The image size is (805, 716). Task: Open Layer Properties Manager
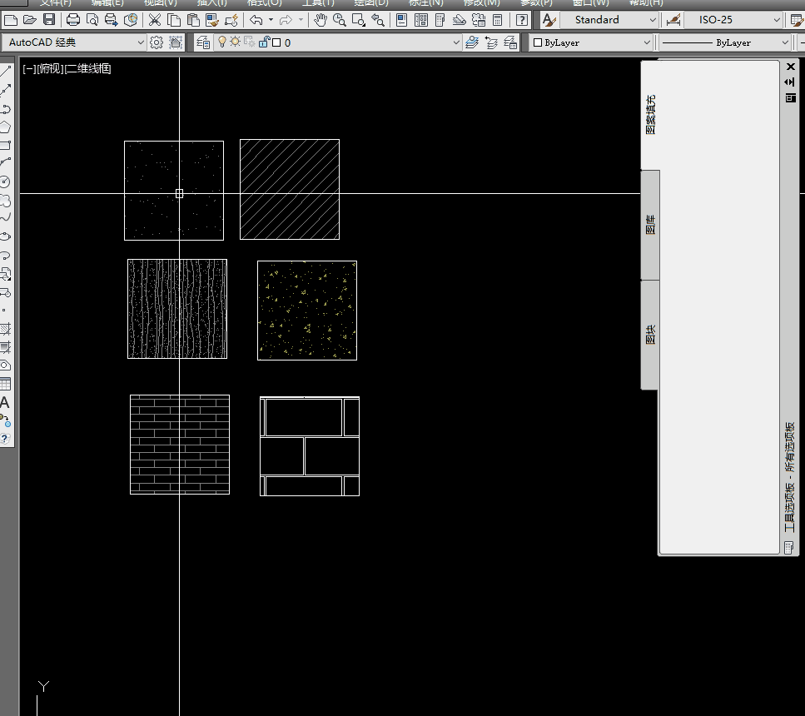(x=203, y=42)
